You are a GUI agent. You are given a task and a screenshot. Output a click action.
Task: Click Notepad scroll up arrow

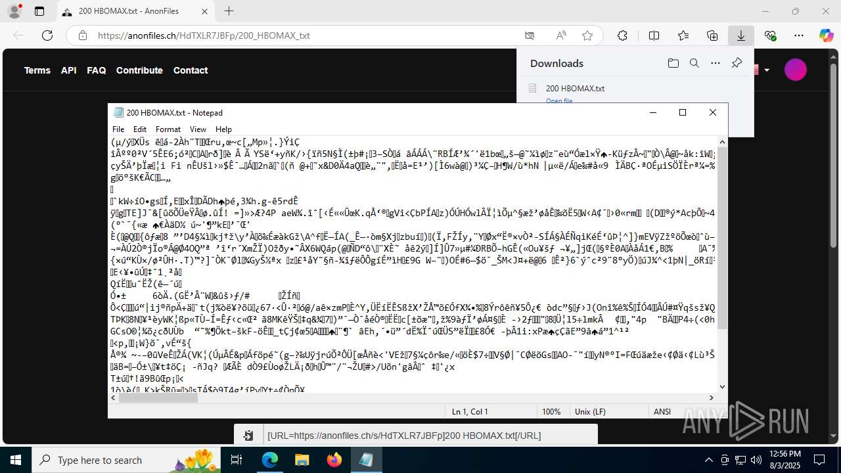coord(722,141)
